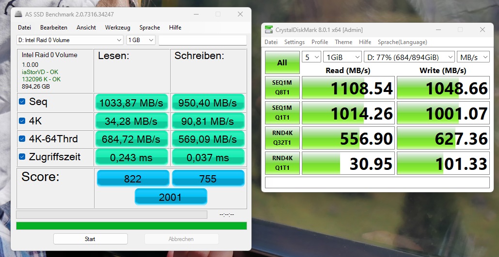499x257 pixels.
Task: Click the 4K-64Thrd write value 569,09 MB/s
Action: [208, 139]
